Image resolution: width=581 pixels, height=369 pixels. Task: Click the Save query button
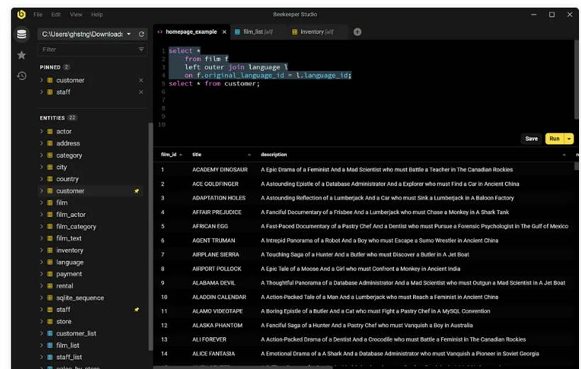(531, 139)
